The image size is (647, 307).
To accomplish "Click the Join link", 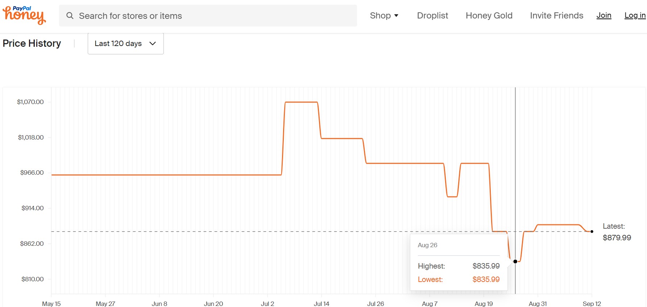I will 604,15.
